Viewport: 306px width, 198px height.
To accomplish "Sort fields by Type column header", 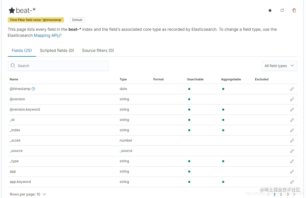I will pyautogui.click(x=123, y=79).
